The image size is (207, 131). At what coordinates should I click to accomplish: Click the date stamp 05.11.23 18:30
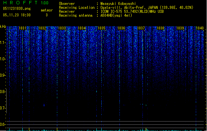tap(17, 15)
